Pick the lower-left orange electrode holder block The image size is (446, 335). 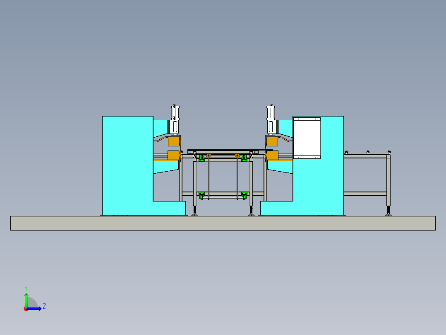173,155
